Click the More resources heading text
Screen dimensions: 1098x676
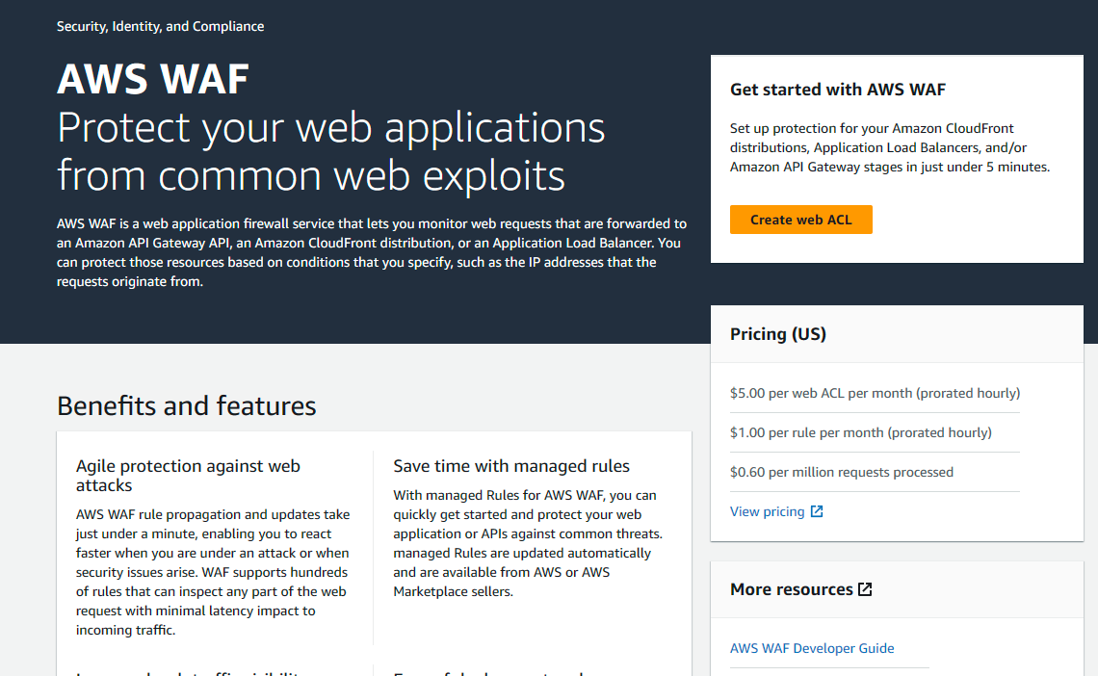pyautogui.click(x=792, y=589)
